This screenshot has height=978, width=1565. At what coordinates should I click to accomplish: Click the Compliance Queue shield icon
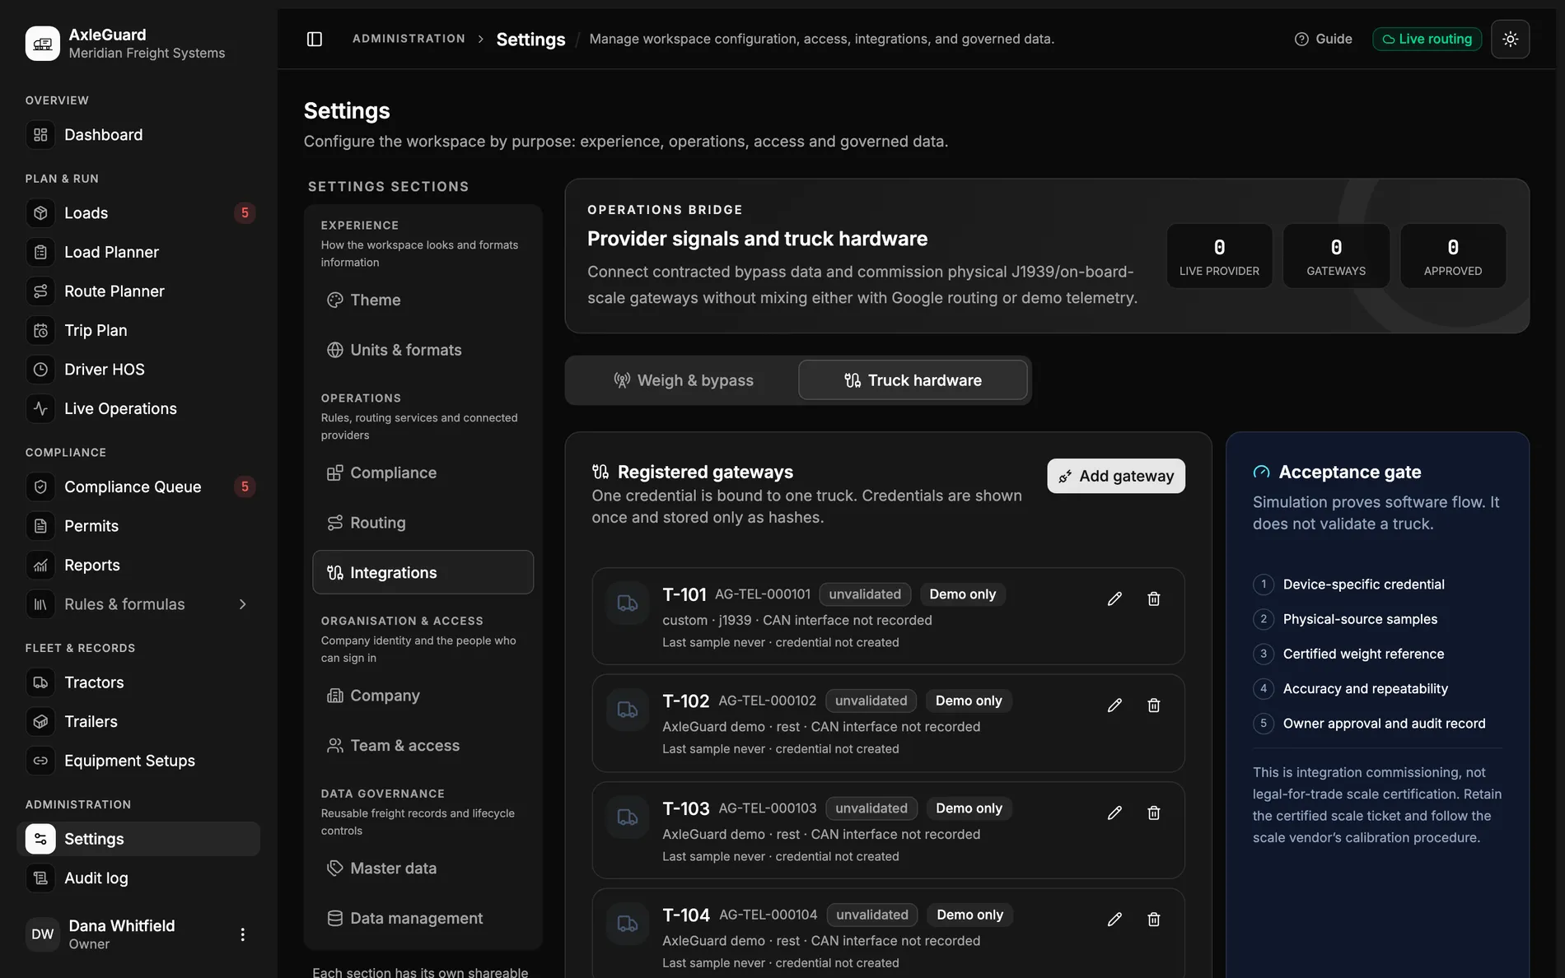(40, 487)
